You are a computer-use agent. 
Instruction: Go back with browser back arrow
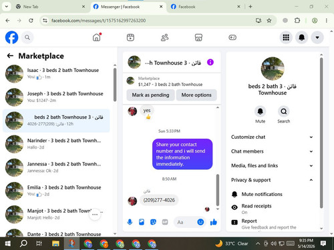point(7,21)
